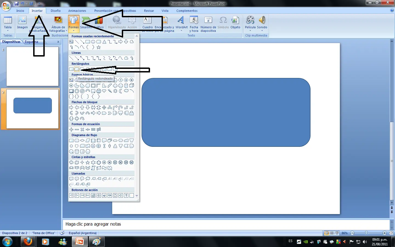Switch to Esquema pane tab
Image resolution: width=395 pixels, height=247 pixels.
(32, 42)
